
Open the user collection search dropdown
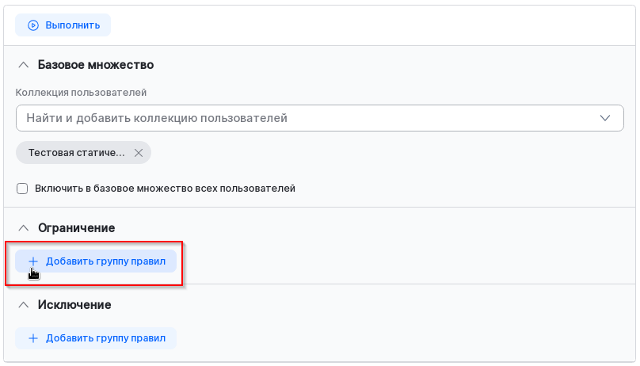(319, 118)
